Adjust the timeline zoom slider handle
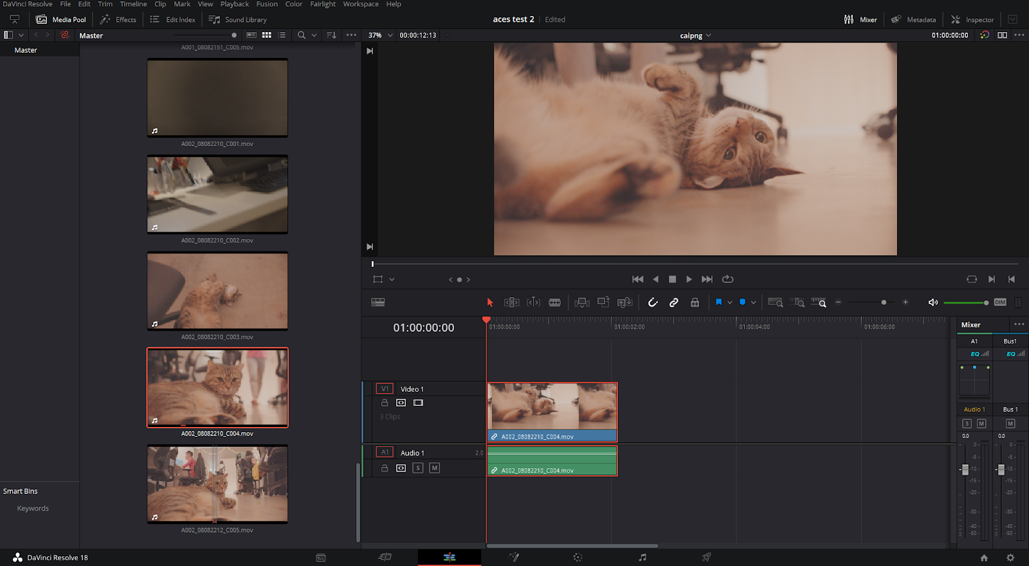Screen dimensions: 1029x566 point(884,302)
